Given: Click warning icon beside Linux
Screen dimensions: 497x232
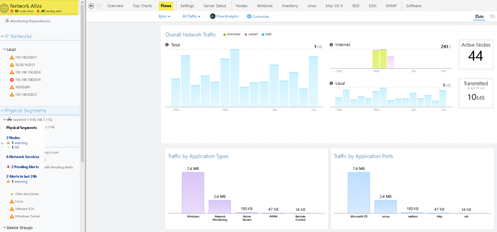Looking at the screenshot, I should (12, 202).
